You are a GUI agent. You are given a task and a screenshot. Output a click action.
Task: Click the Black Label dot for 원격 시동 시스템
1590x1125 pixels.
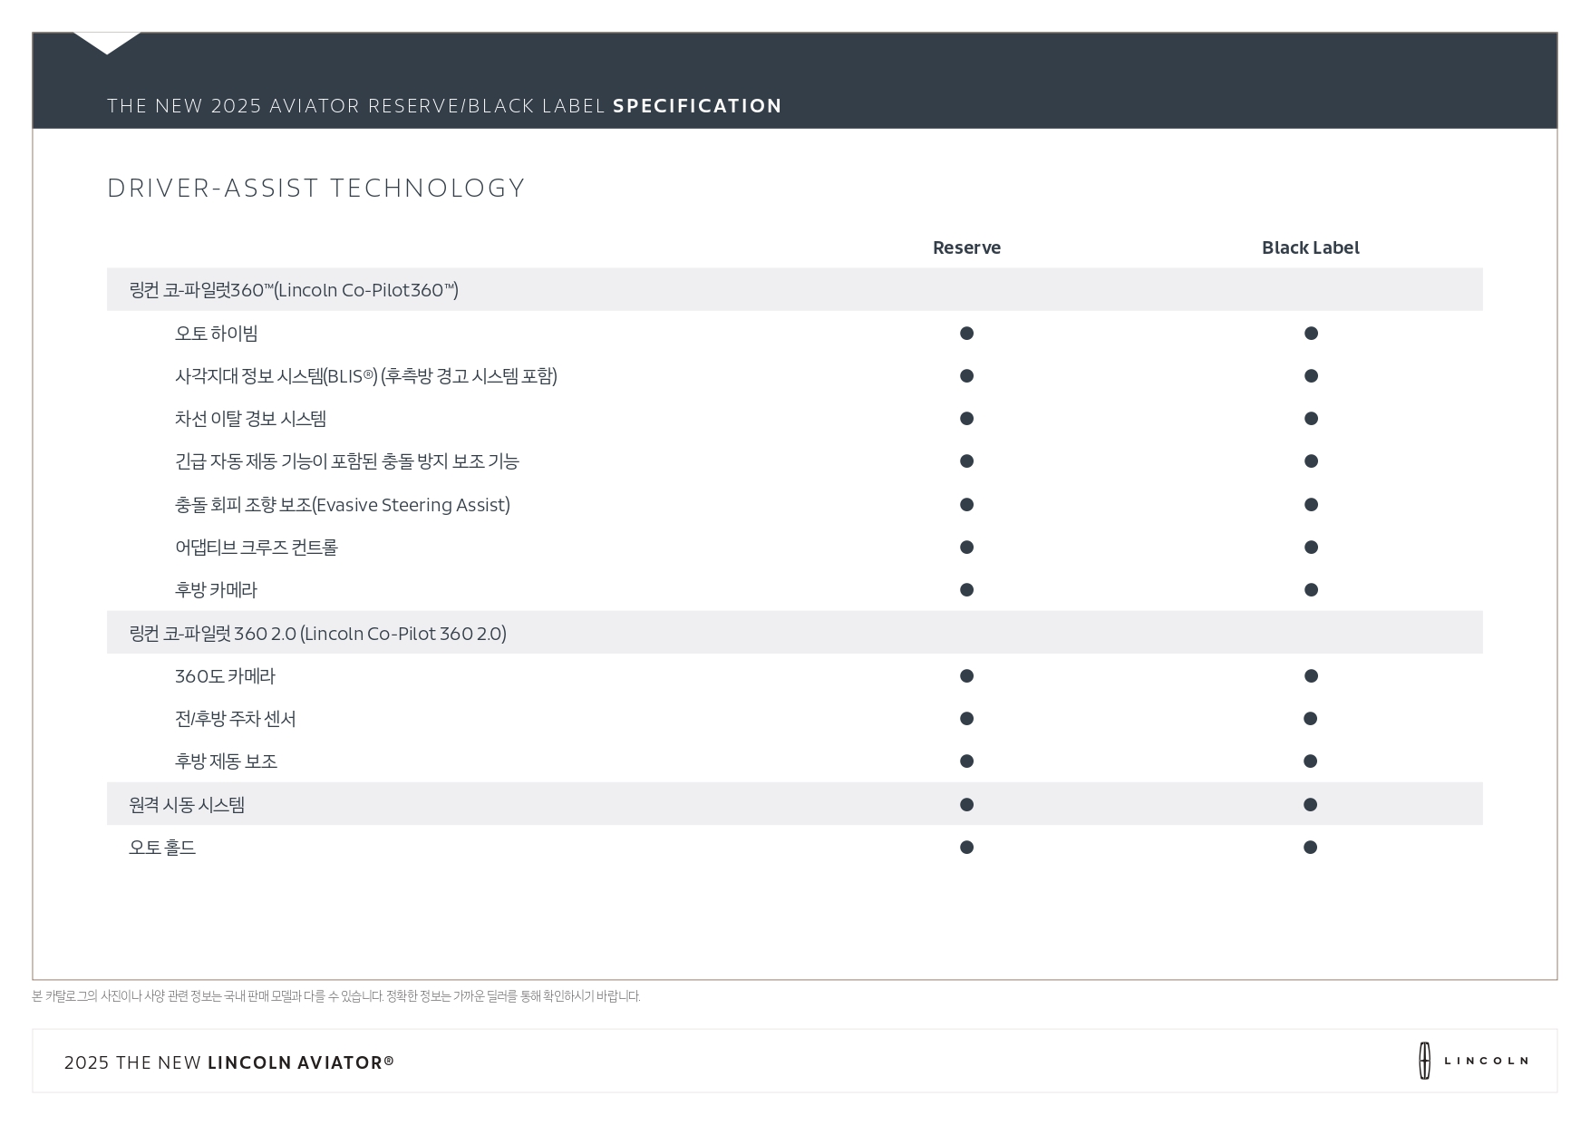(x=1310, y=805)
